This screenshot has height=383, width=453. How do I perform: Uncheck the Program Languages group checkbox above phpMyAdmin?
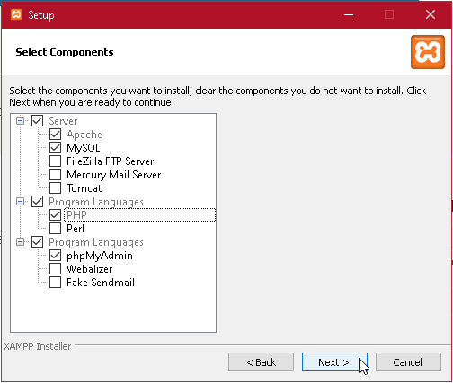[x=37, y=242]
